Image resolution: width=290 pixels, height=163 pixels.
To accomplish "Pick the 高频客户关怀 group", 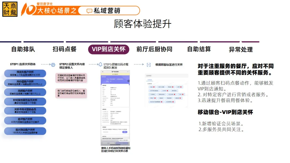I will (x=25, y=92).
